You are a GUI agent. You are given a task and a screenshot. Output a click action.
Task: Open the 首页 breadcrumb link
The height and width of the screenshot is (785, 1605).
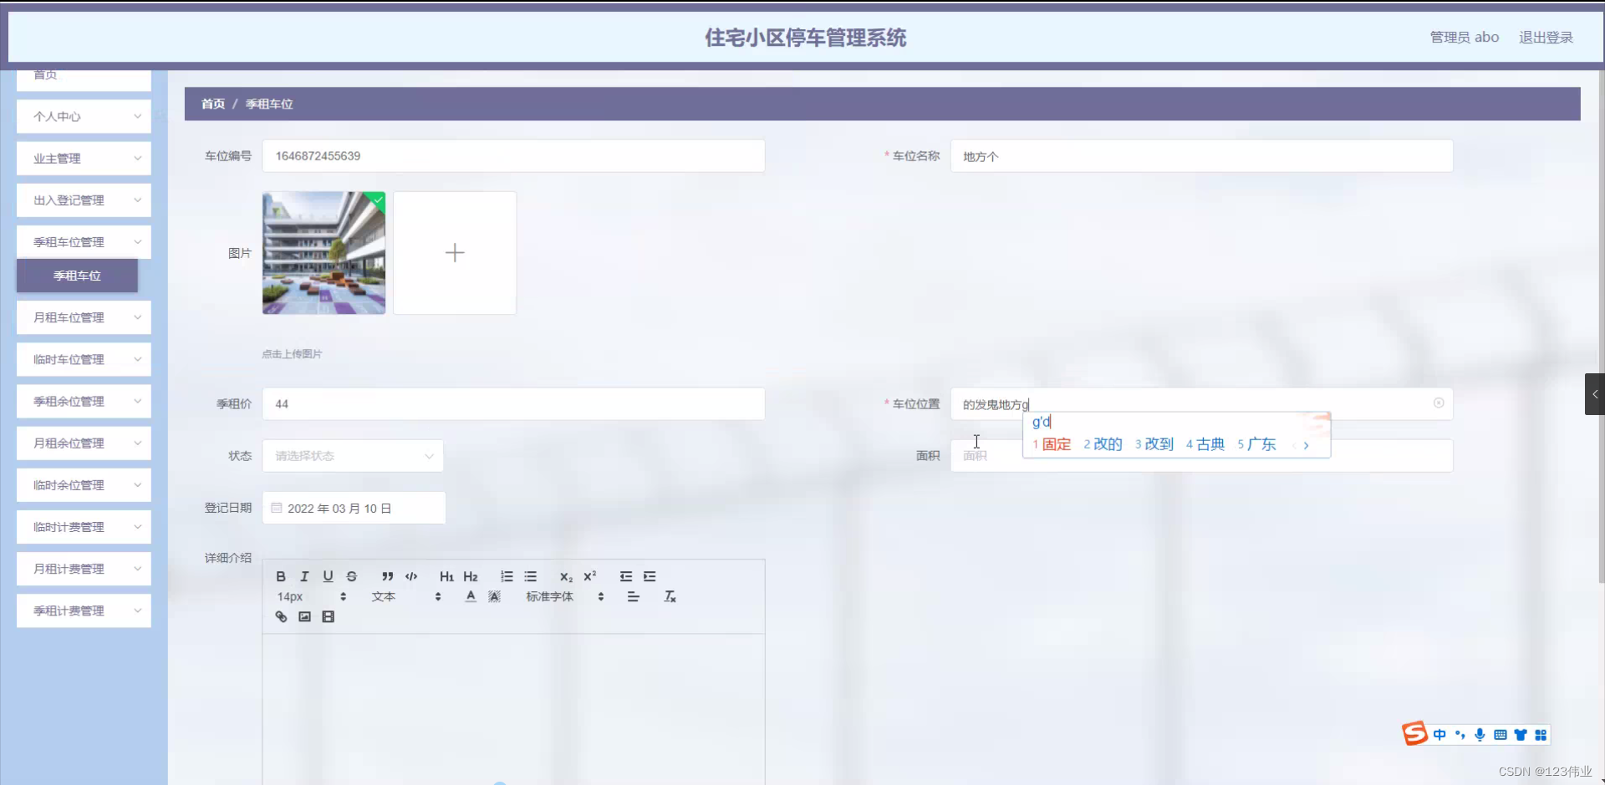click(212, 104)
